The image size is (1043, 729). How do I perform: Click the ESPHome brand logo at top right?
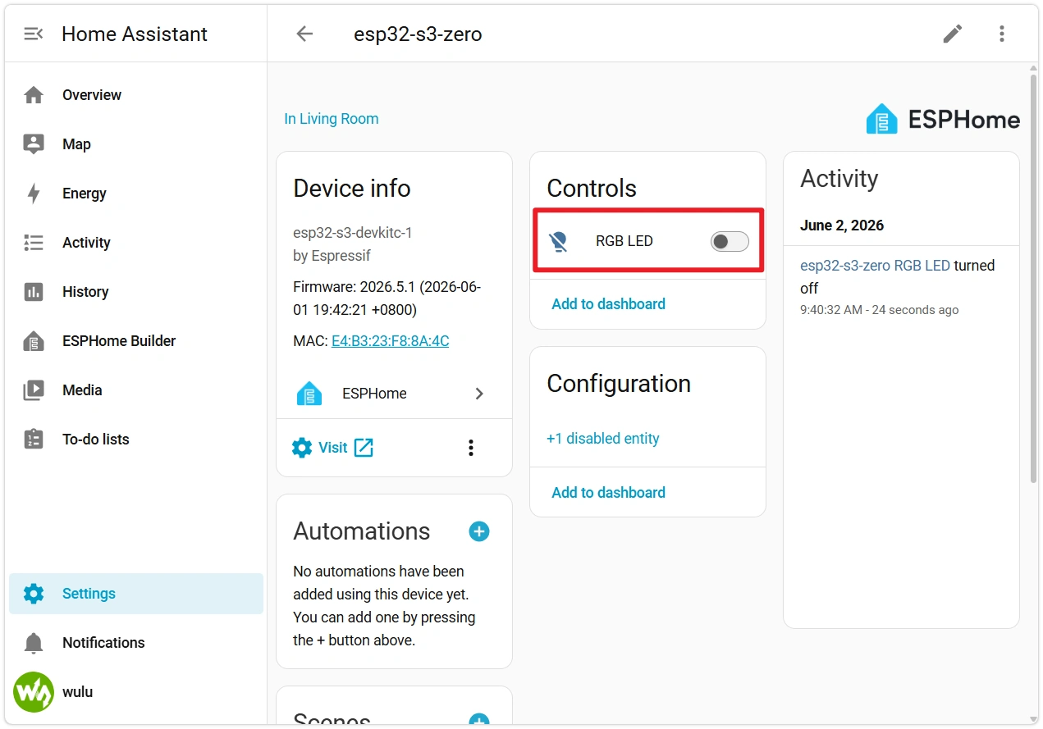point(943,120)
